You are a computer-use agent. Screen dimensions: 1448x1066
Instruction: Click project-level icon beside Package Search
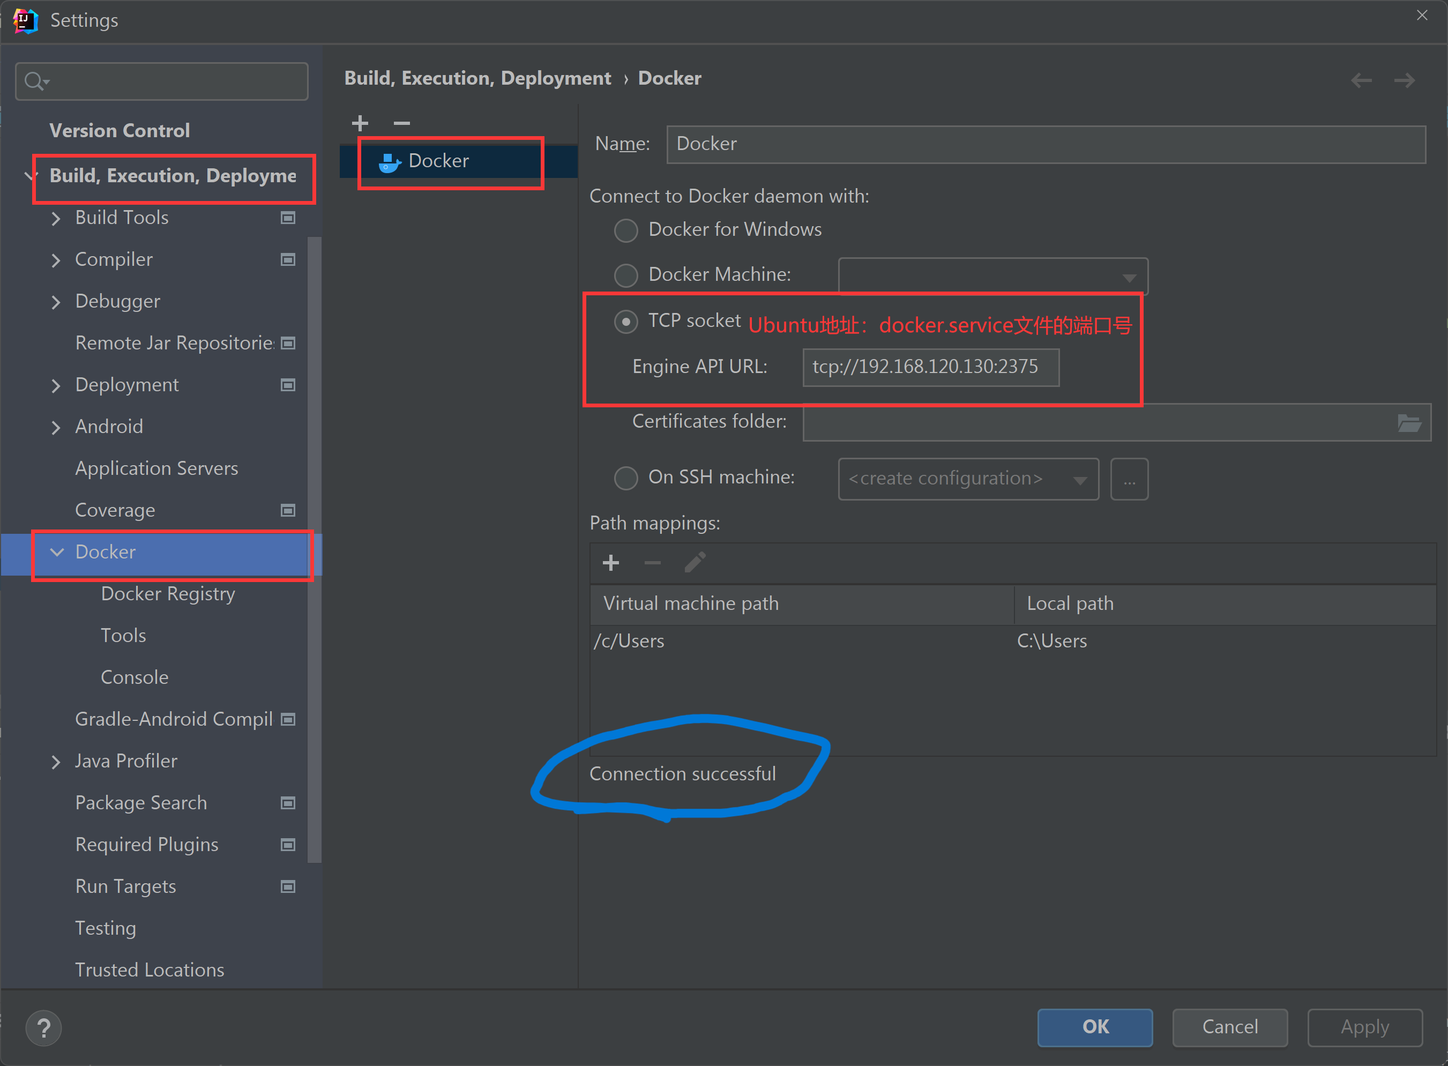288,803
